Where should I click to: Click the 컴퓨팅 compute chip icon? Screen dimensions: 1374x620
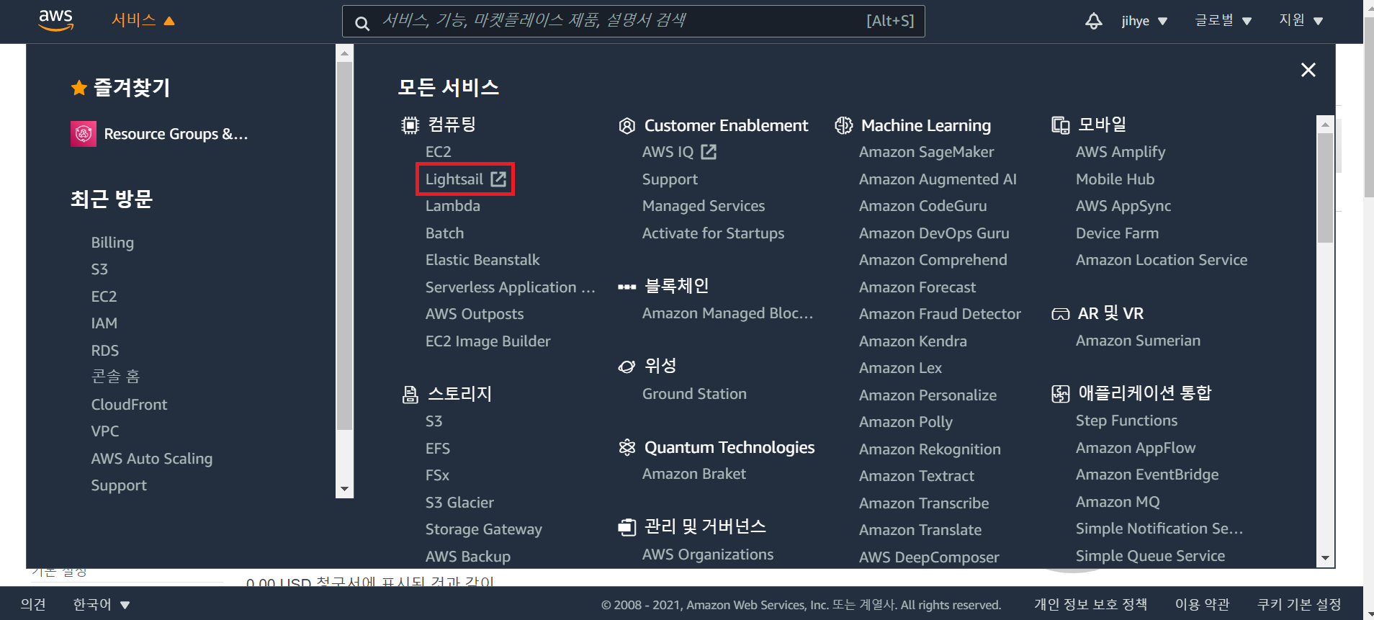[410, 125]
